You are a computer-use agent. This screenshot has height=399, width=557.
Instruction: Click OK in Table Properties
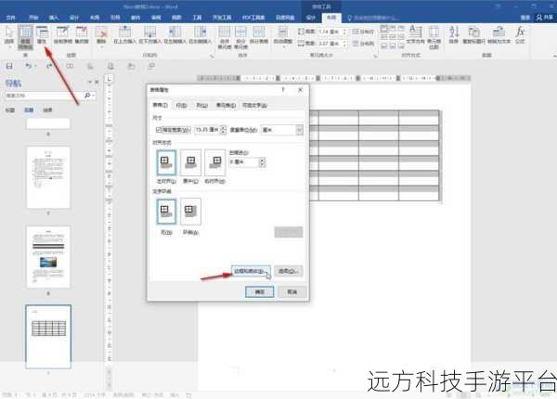click(x=260, y=291)
